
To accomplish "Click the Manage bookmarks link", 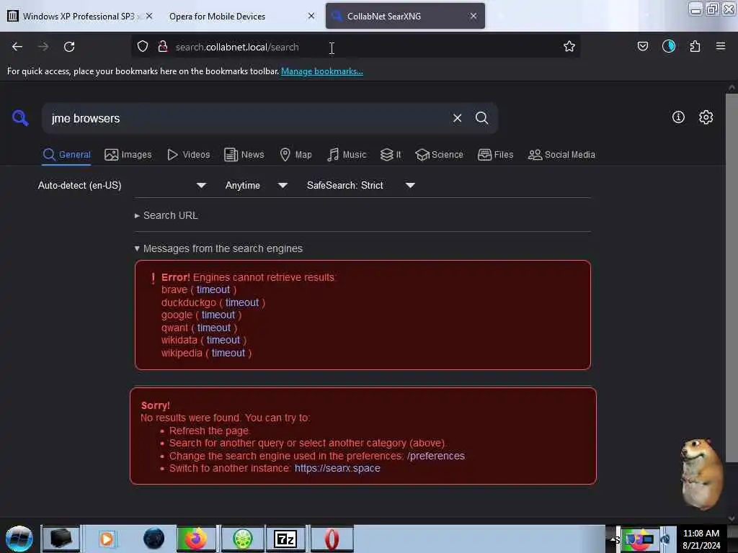I will (322, 71).
